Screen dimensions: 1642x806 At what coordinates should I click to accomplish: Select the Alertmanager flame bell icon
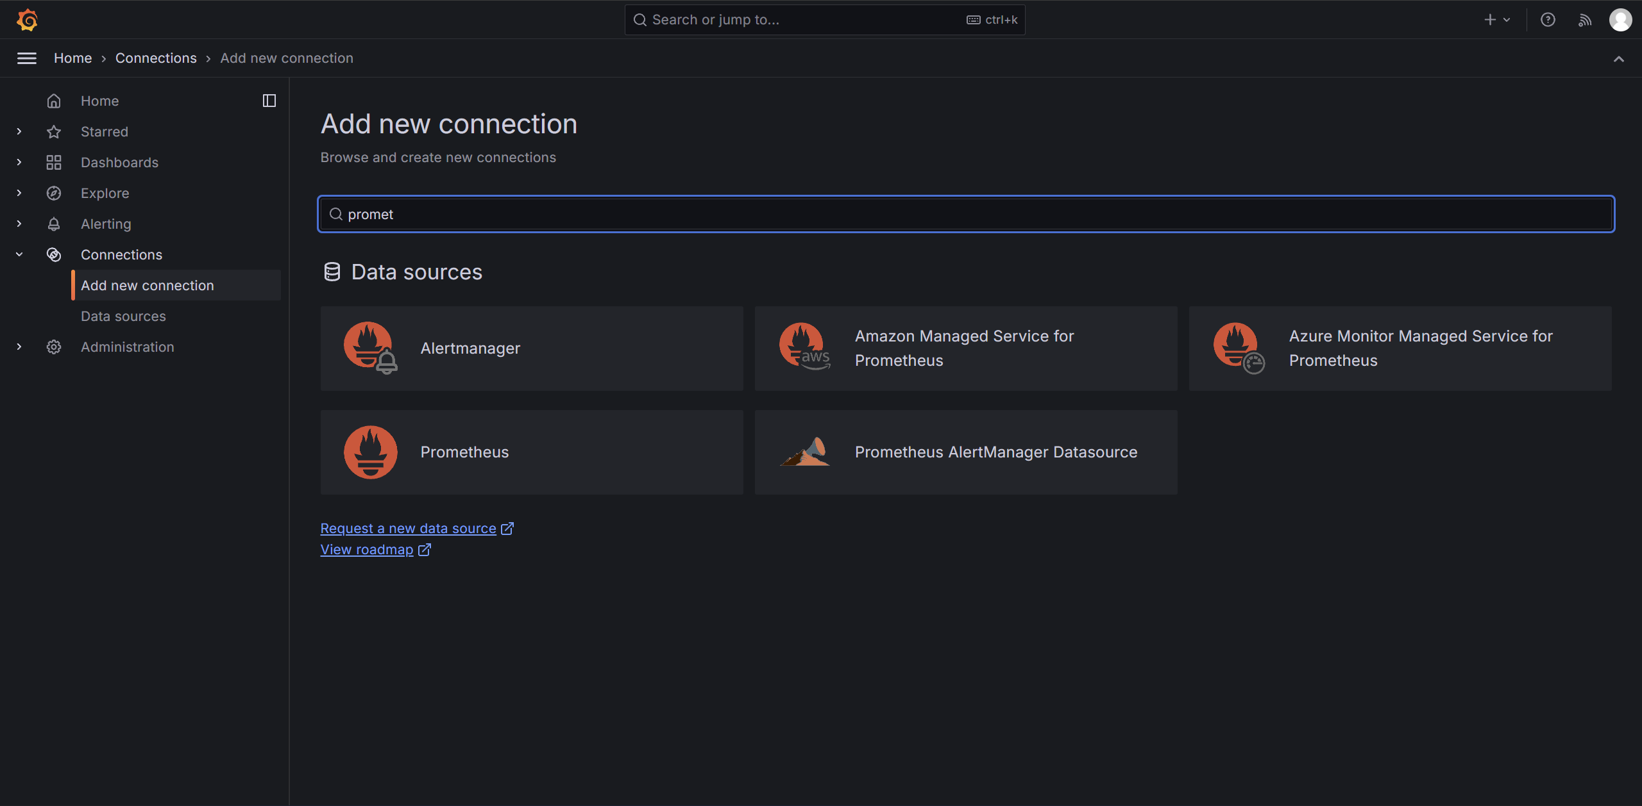[x=371, y=348]
